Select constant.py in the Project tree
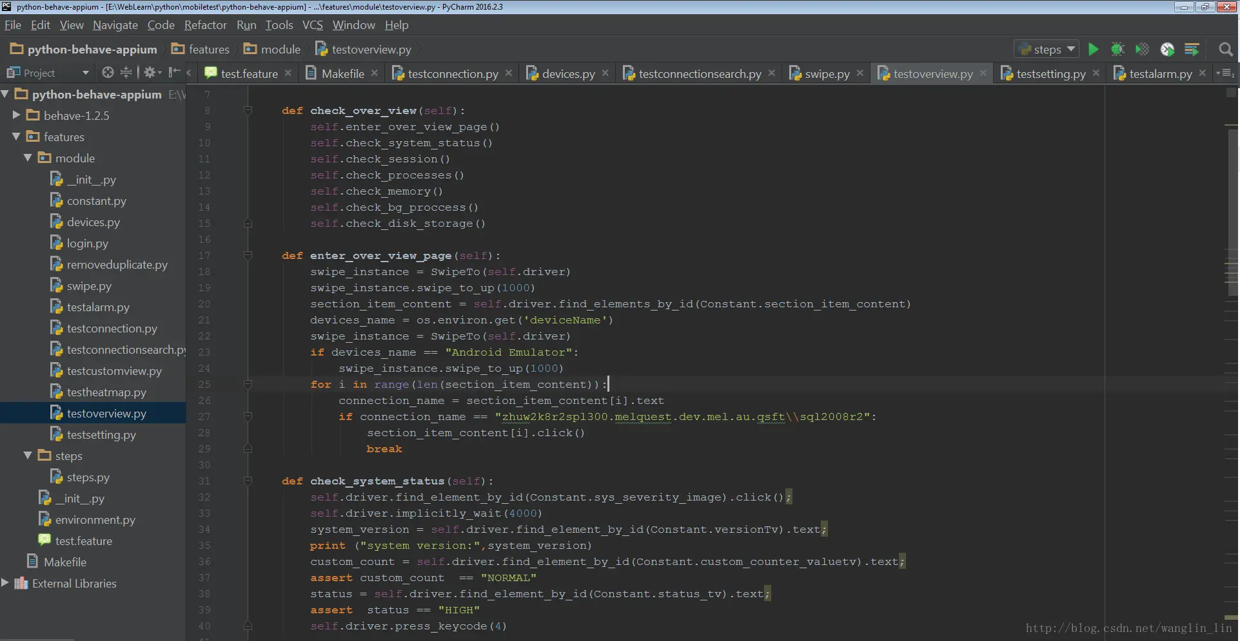The width and height of the screenshot is (1240, 641). (97, 201)
